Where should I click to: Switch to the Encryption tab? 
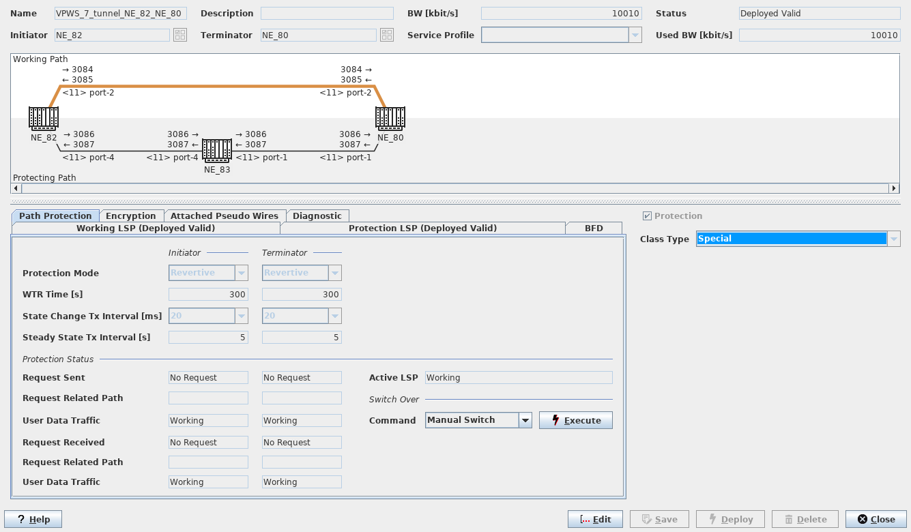pyautogui.click(x=131, y=216)
